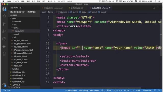
Task: Open the ターミナル menu
Action: [51, 1]
